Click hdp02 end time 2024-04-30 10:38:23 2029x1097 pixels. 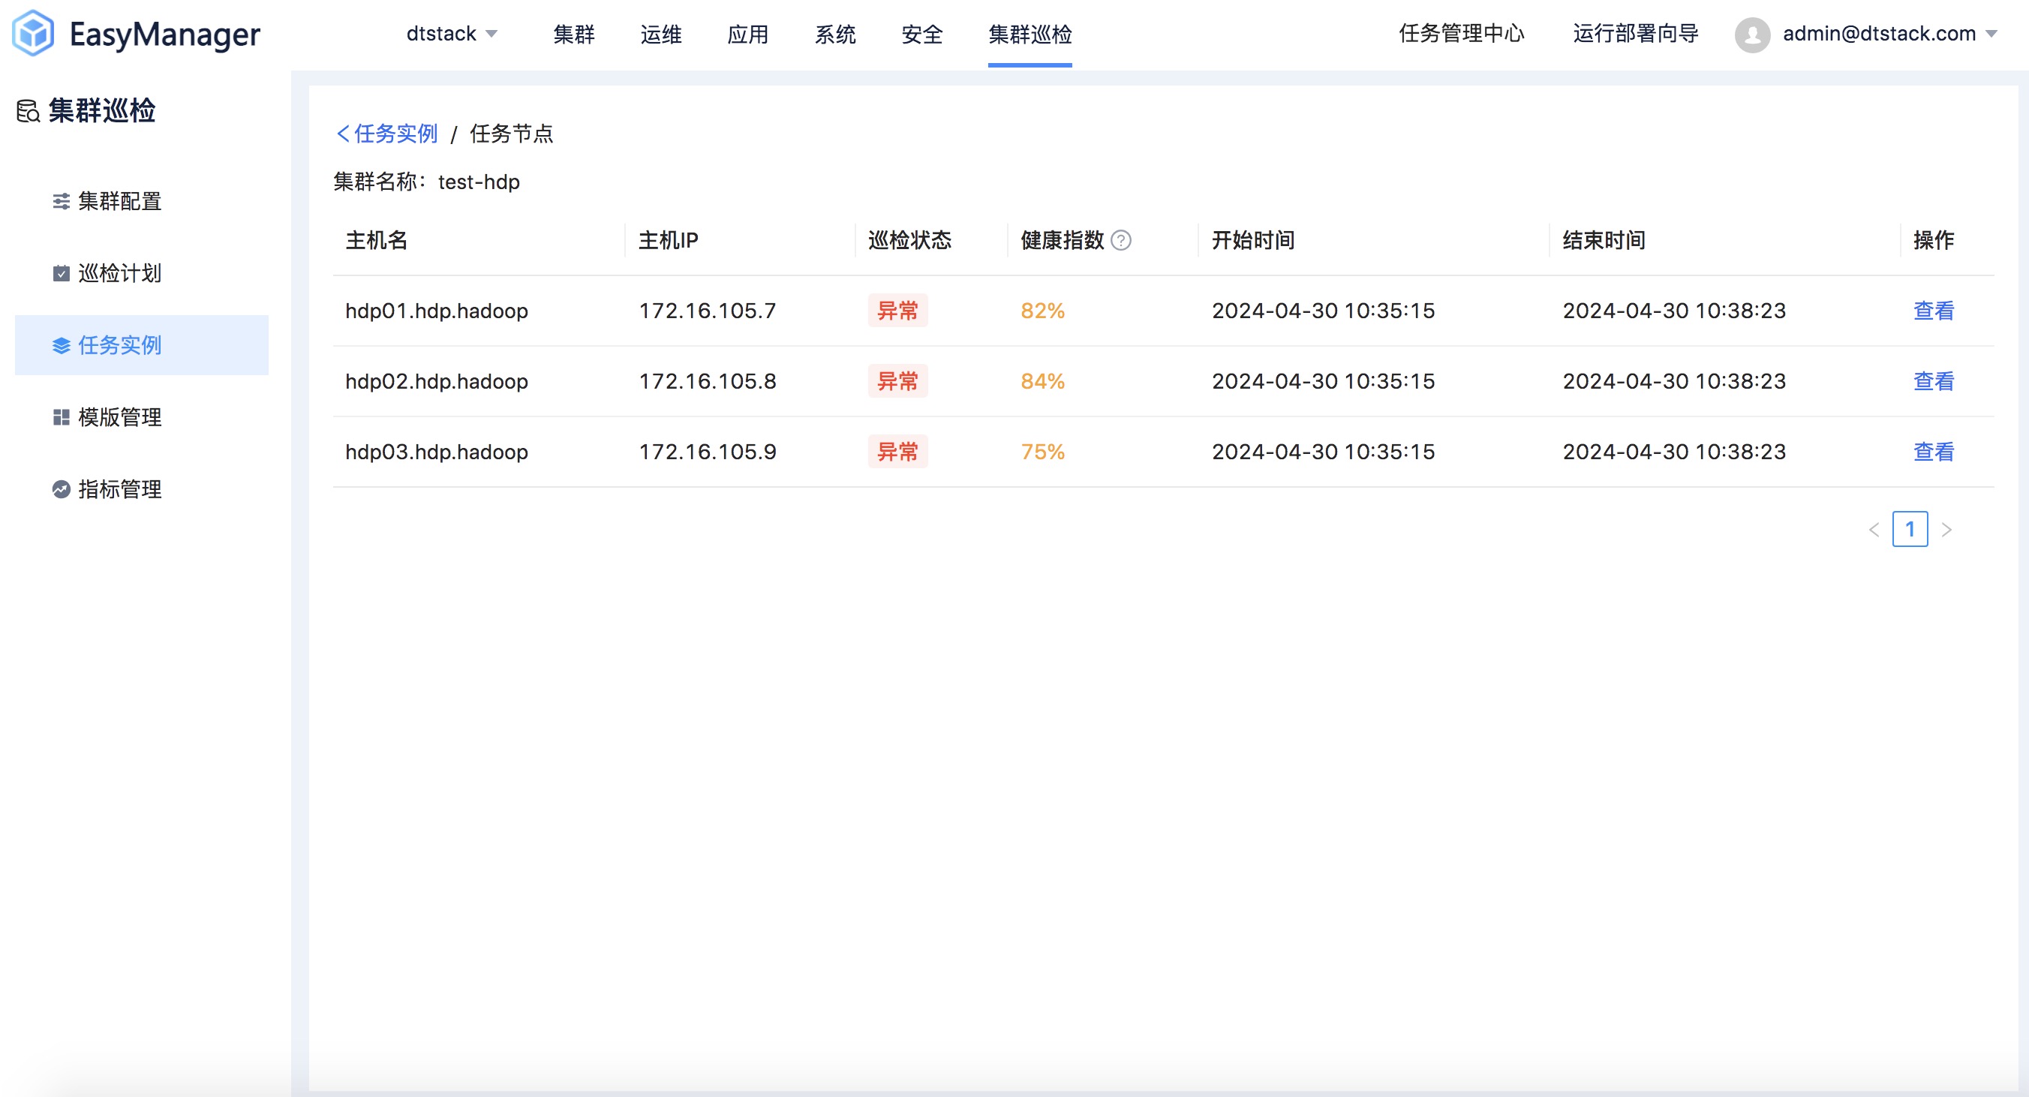coord(1675,382)
